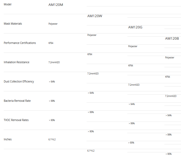Select the Dust Collection Efficiency label

[19, 81]
